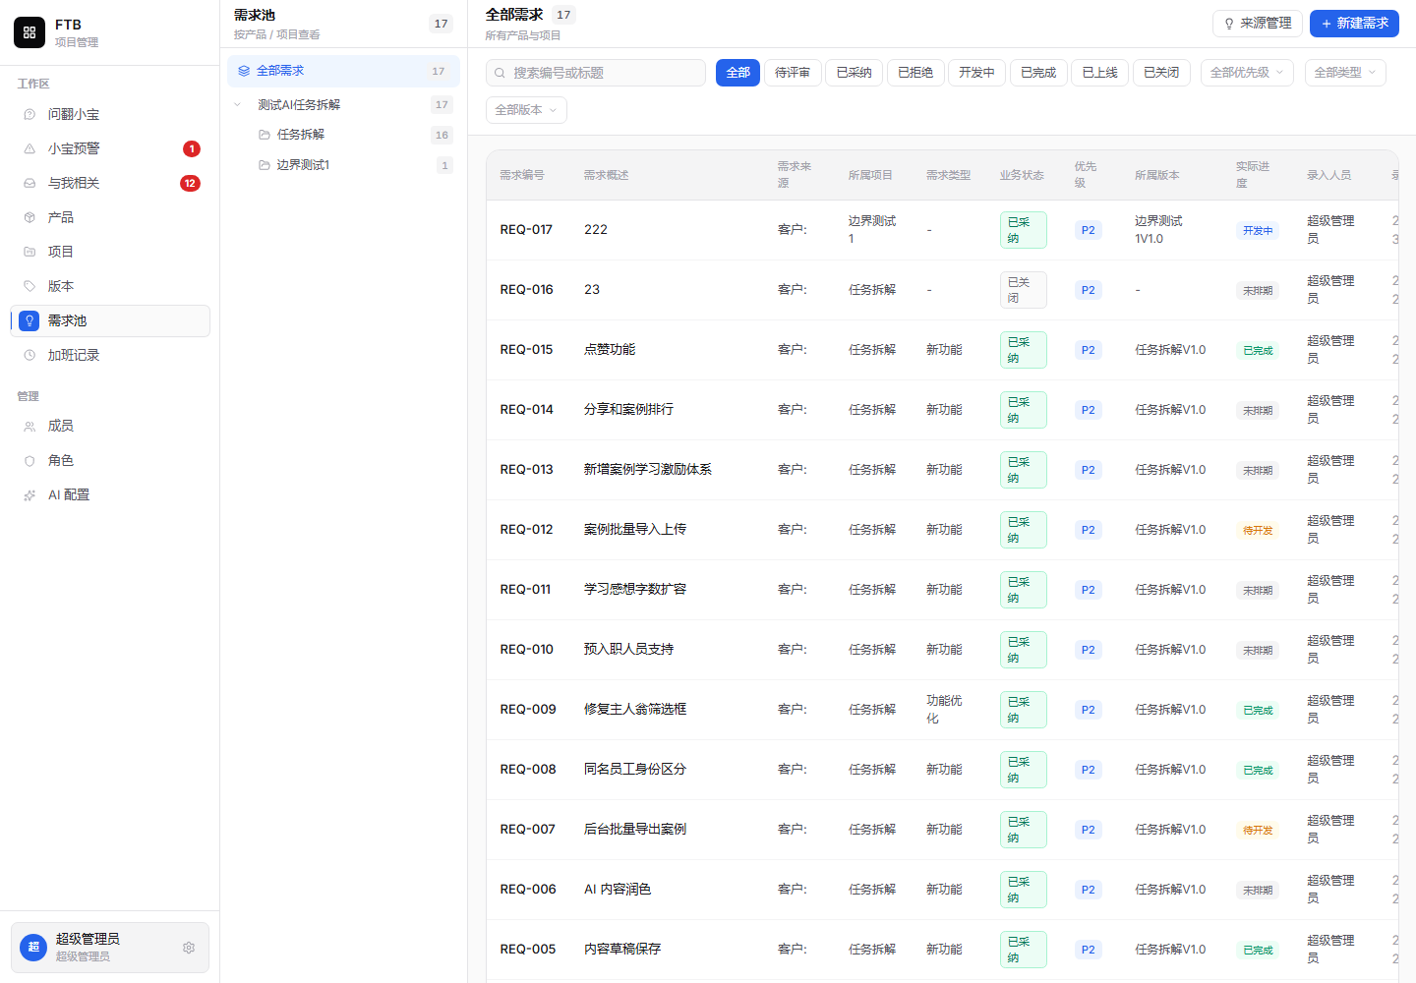
Task: Click the red 12 badge on 与我相关
Action: coord(190,183)
